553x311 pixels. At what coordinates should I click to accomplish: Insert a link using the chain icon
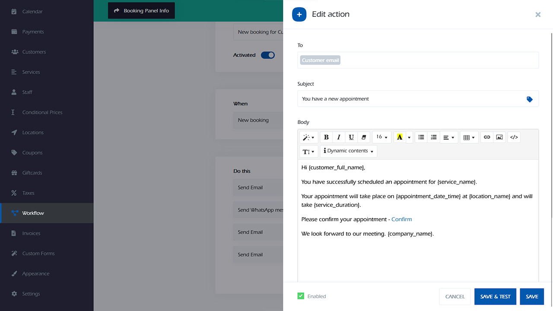pyautogui.click(x=487, y=137)
